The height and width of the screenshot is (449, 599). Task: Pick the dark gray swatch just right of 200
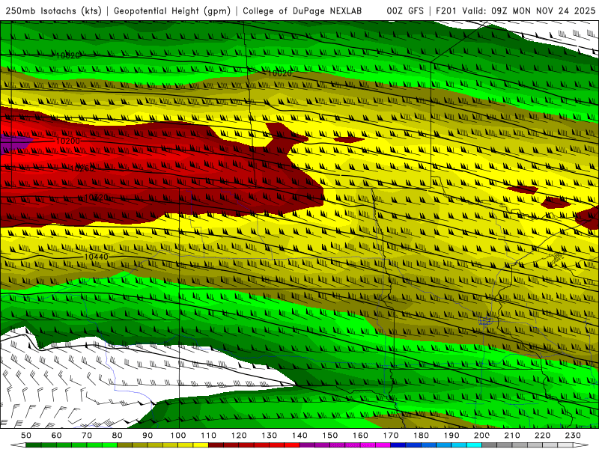pyautogui.click(x=490, y=445)
